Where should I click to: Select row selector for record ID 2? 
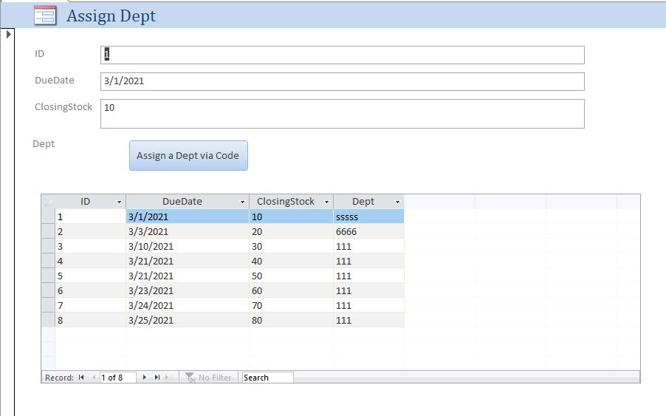click(x=48, y=231)
